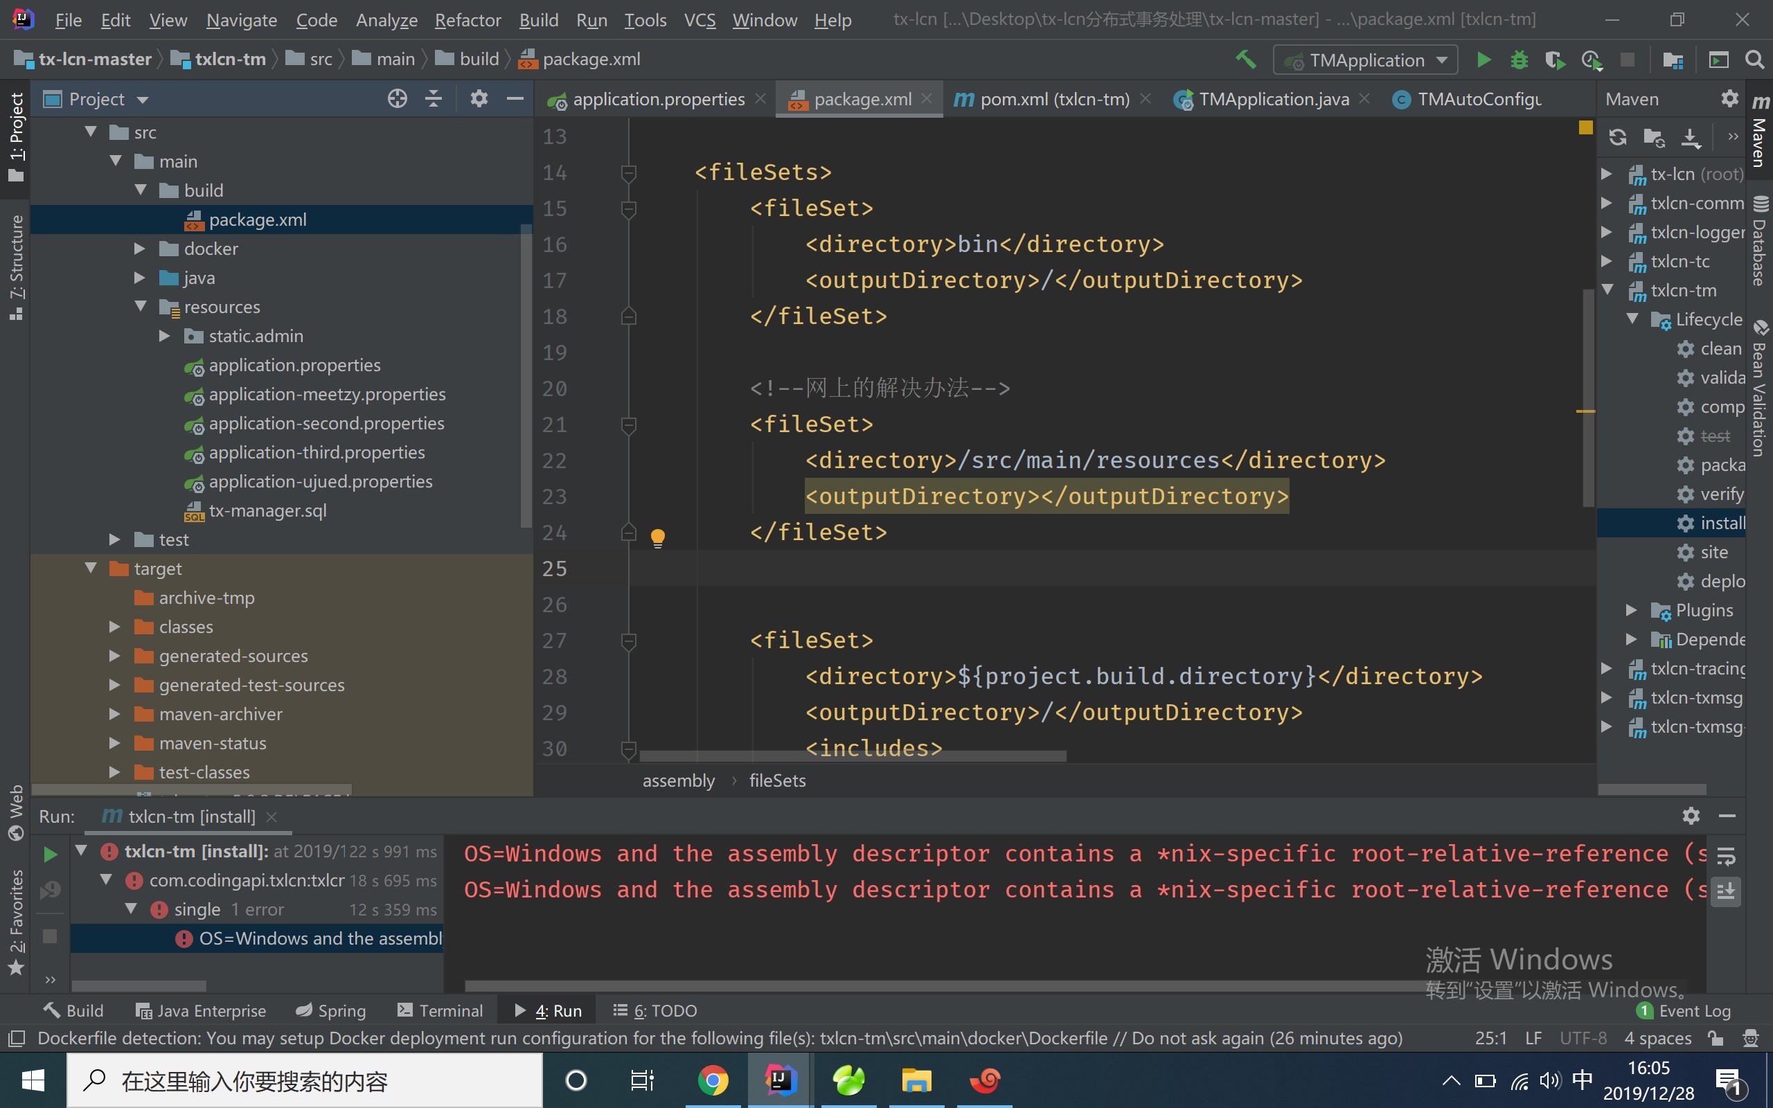Screen dimensions: 1773x1108
Task: Open the Terminal tool window
Action: (440, 1010)
